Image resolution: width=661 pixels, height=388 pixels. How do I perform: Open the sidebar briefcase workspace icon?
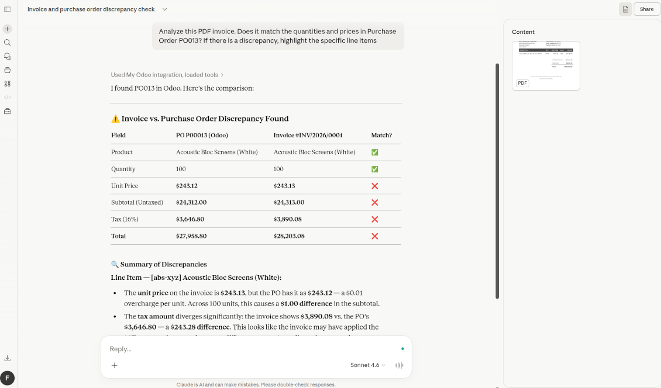7,110
